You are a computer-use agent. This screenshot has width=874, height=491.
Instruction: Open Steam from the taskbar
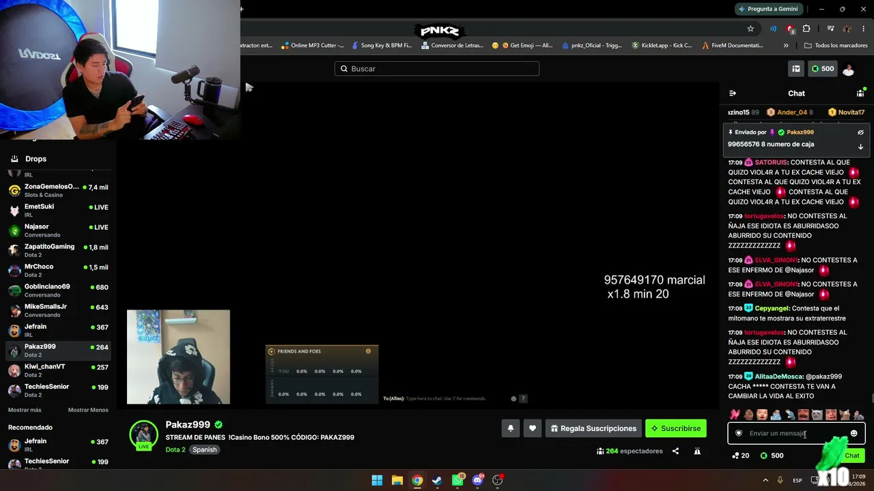pyautogui.click(x=438, y=480)
